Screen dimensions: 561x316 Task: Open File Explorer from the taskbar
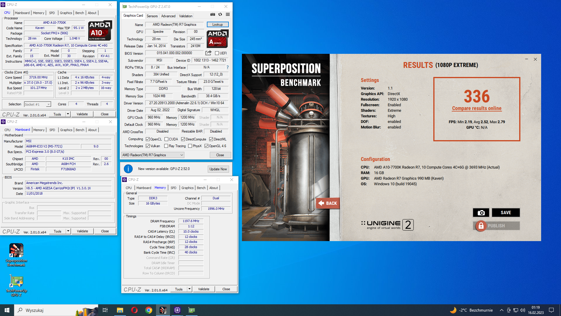point(120,310)
